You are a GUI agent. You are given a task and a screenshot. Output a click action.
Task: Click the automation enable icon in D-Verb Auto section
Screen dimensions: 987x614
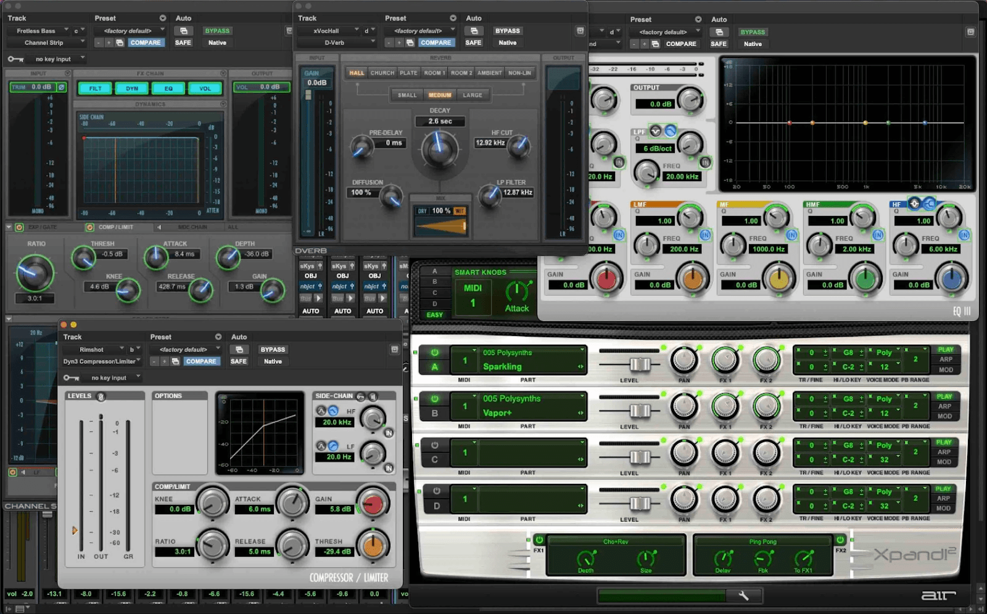click(474, 31)
